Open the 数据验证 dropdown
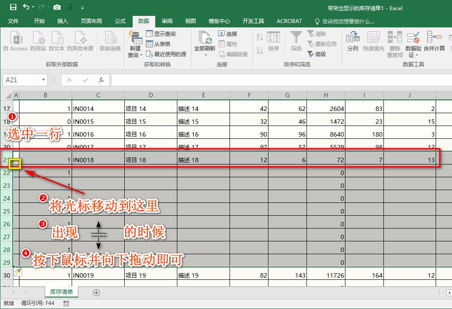 coord(413,44)
